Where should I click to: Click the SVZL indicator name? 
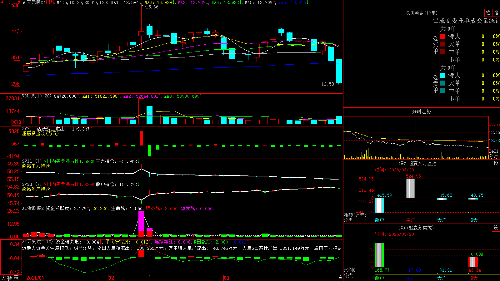[27, 161]
